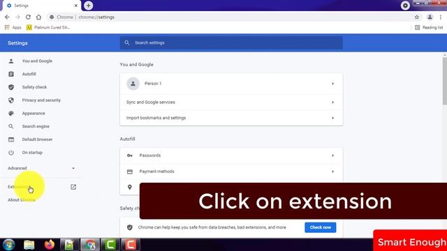Open red Camtasia recorder taskbar icon
Image resolution: width=447 pixels, height=251 pixels.
tap(131, 245)
